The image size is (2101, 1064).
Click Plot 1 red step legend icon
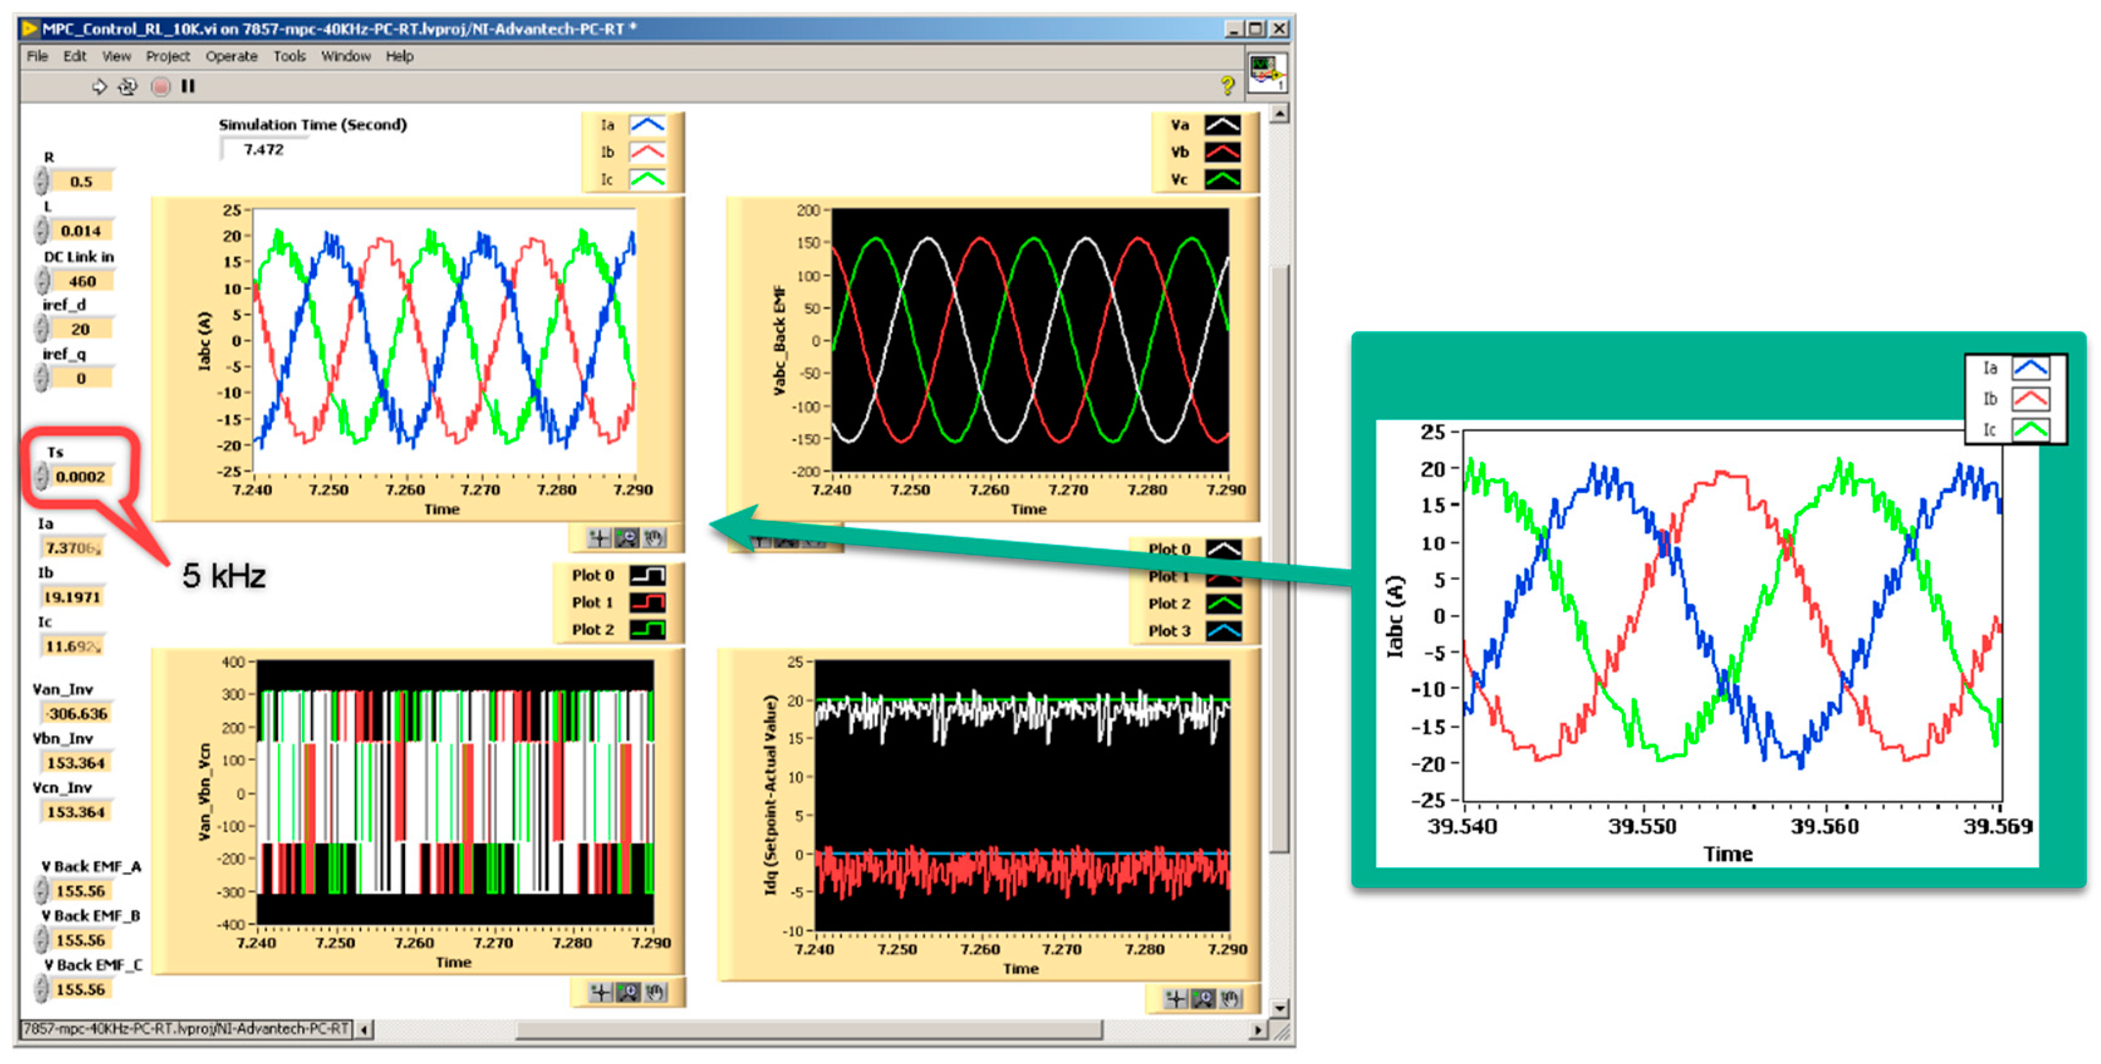coord(647,602)
